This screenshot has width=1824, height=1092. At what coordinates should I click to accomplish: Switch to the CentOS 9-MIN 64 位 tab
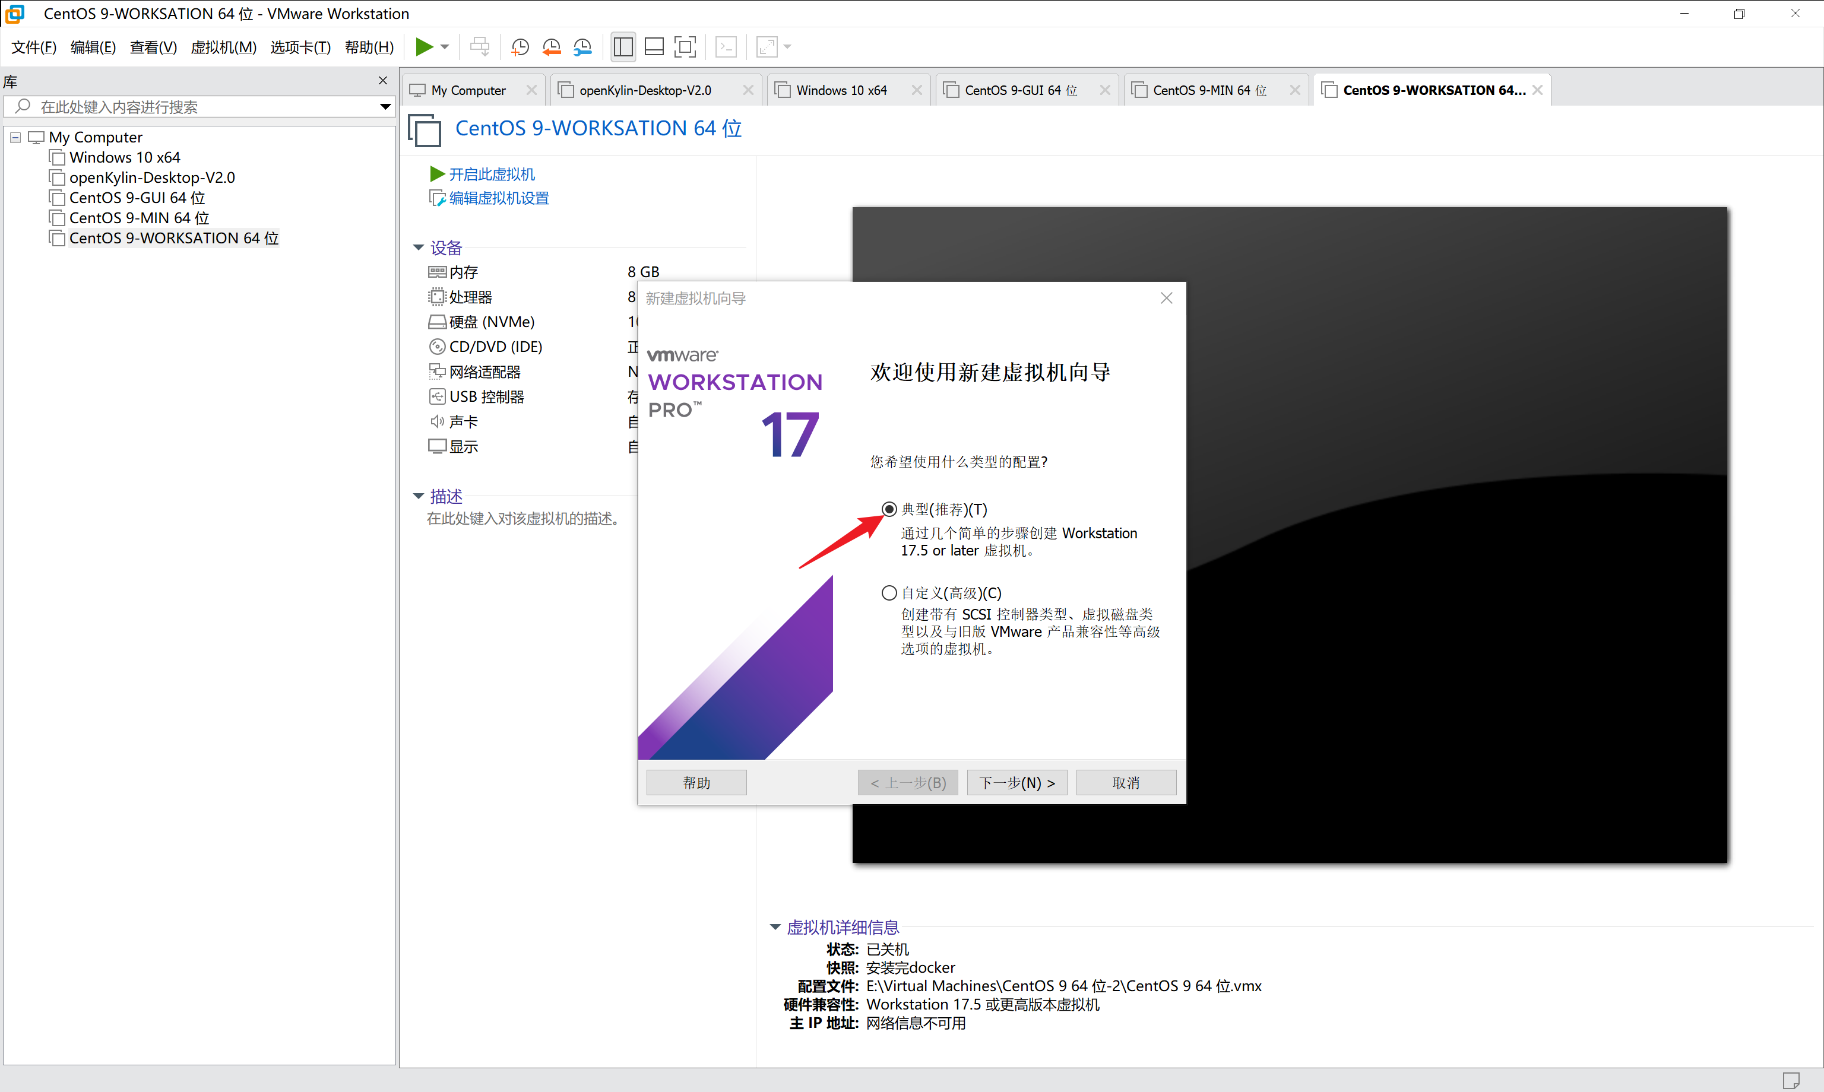[1209, 90]
